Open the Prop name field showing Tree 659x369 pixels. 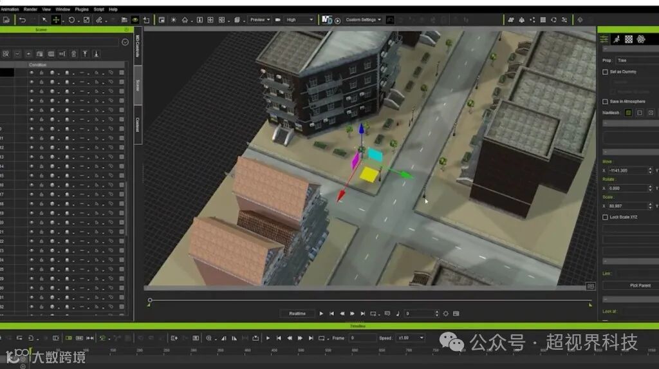[x=637, y=61]
